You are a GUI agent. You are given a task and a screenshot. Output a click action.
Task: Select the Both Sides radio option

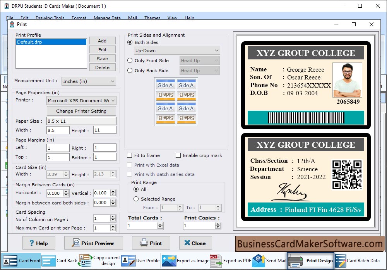[x=130, y=42]
